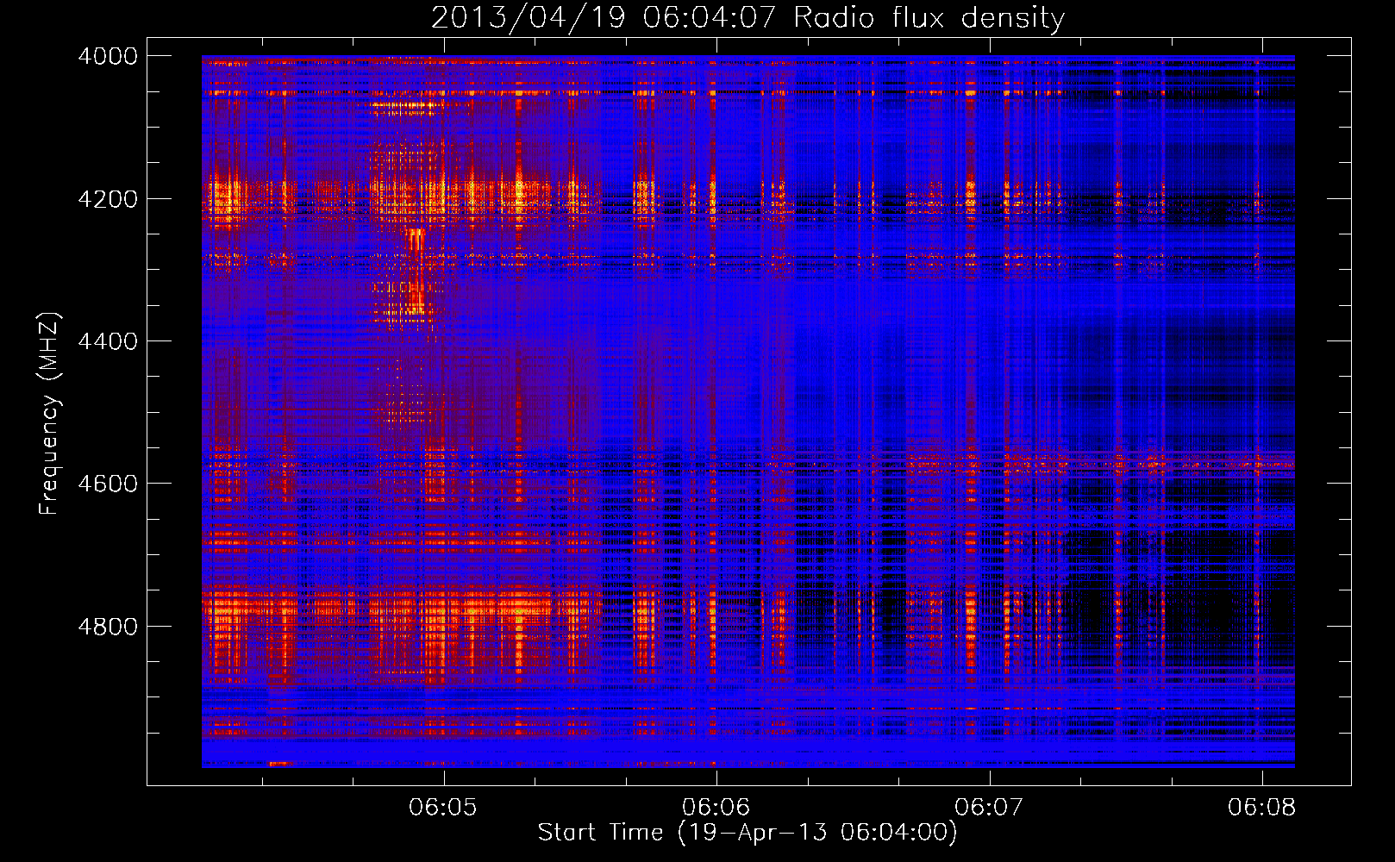Click the 06:05 time tick label
Viewport: 1395px width, 862px height.
coord(443,807)
